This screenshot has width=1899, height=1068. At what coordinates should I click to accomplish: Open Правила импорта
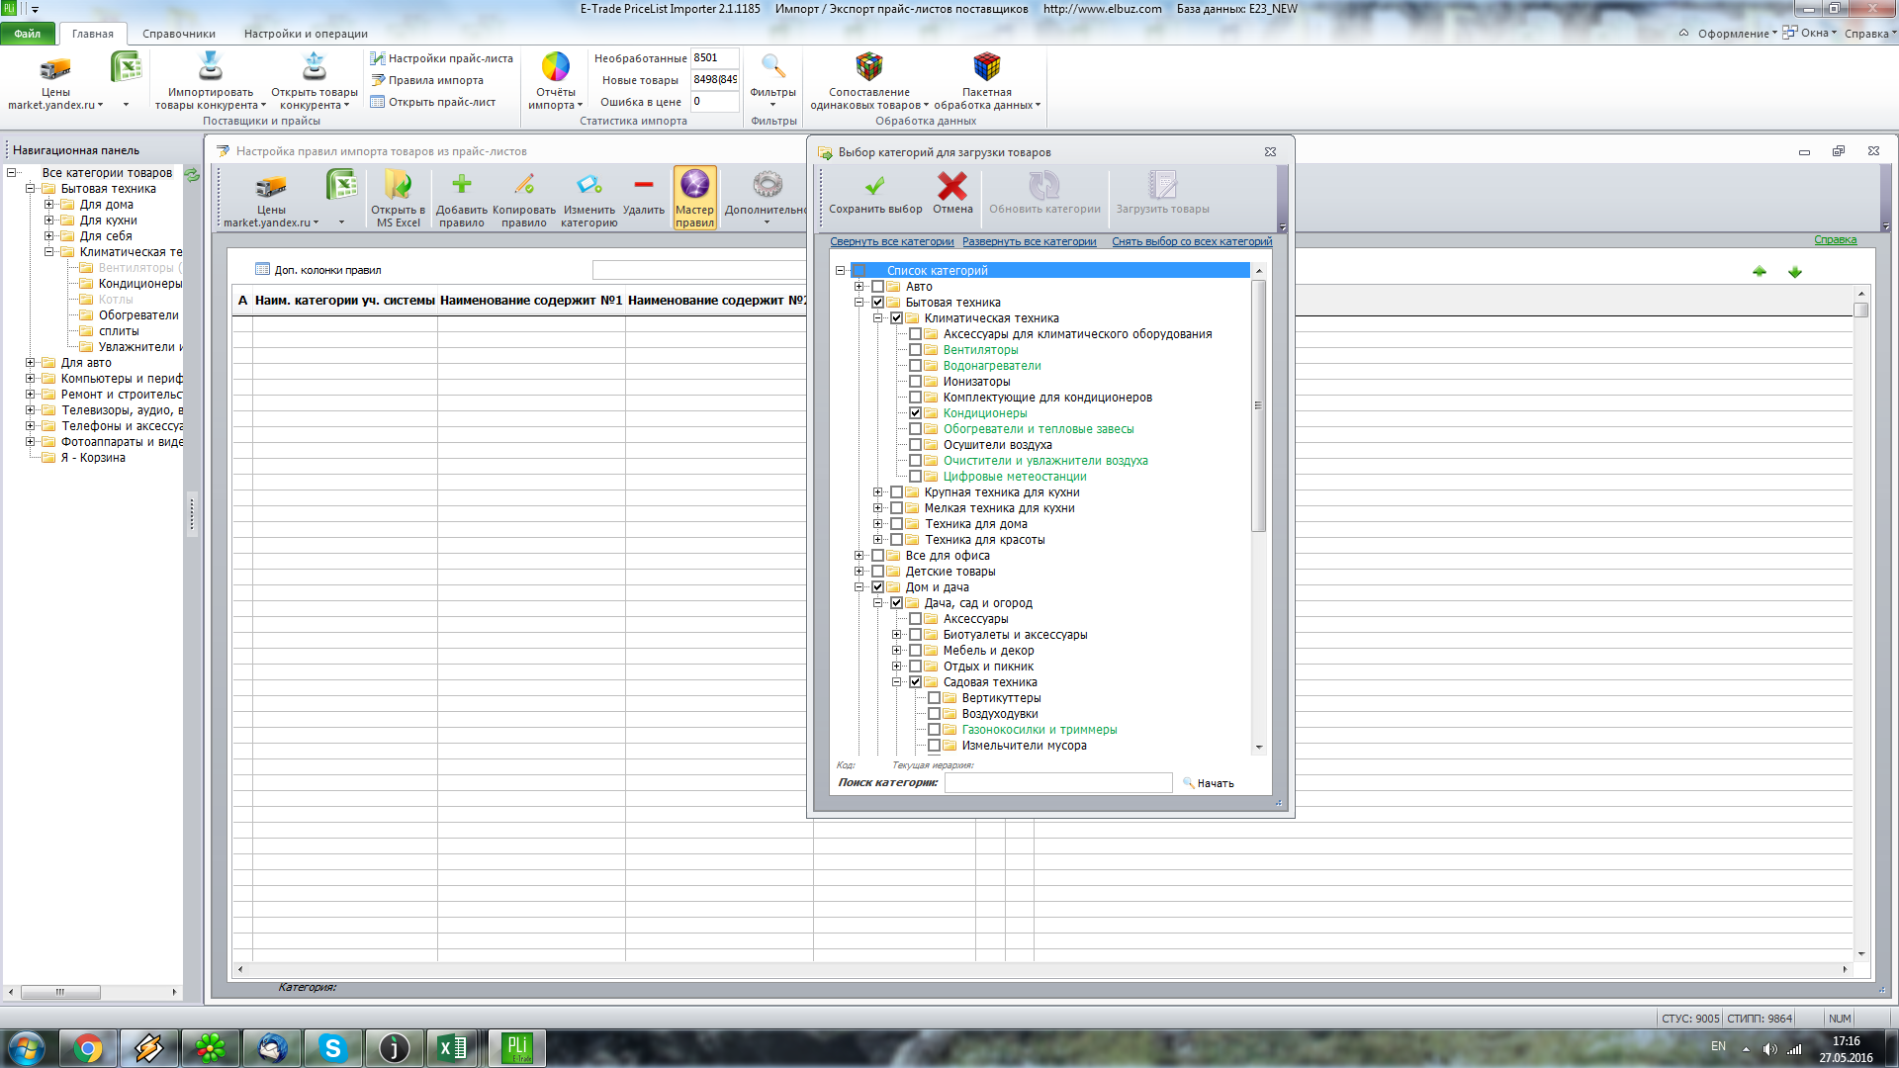point(427,80)
